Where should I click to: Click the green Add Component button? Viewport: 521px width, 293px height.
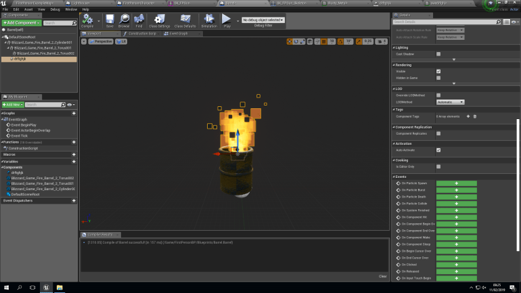click(20, 23)
